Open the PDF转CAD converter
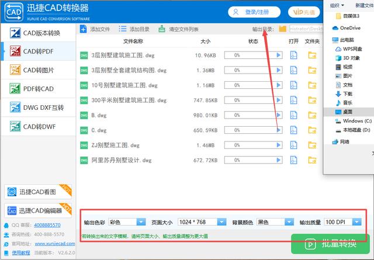 coord(39,89)
